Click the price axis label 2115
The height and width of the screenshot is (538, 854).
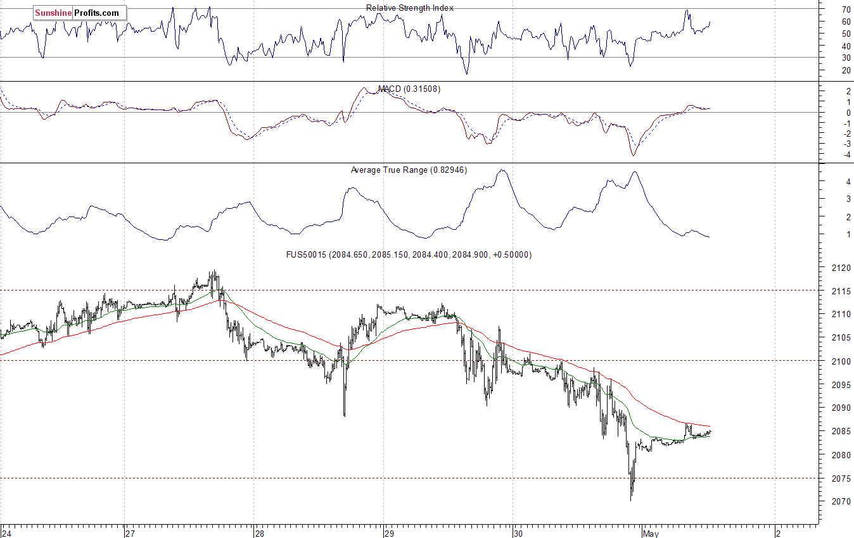841,291
